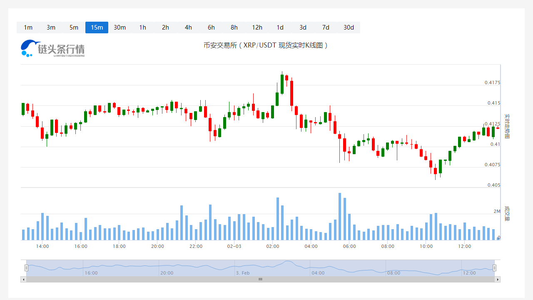Click the 0.4075 price axis label
The width and height of the screenshot is (533, 300).
point(493,165)
